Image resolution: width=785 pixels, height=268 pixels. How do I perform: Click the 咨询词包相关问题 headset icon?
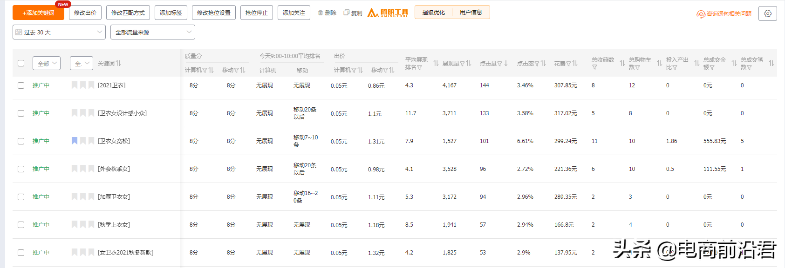[701, 14]
